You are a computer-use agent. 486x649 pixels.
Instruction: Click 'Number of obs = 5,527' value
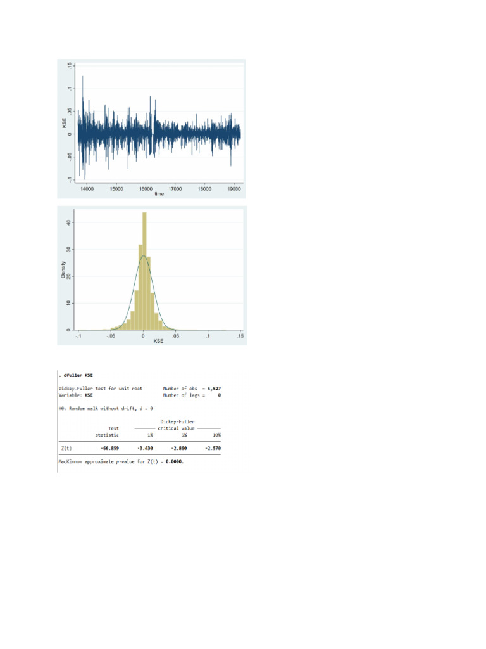click(x=192, y=389)
